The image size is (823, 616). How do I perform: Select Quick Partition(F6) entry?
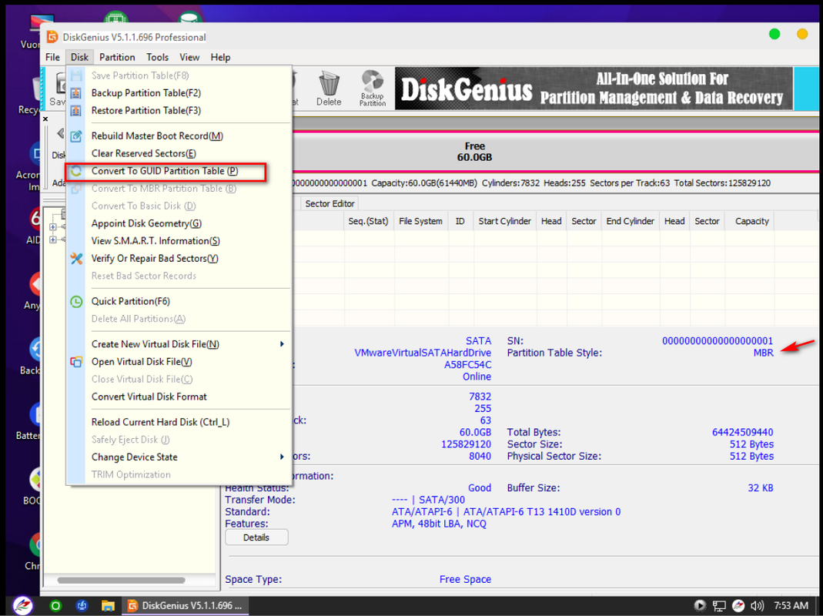click(x=131, y=301)
